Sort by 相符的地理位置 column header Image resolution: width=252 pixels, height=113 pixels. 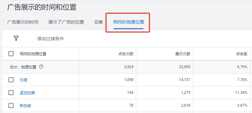[x=33, y=54]
